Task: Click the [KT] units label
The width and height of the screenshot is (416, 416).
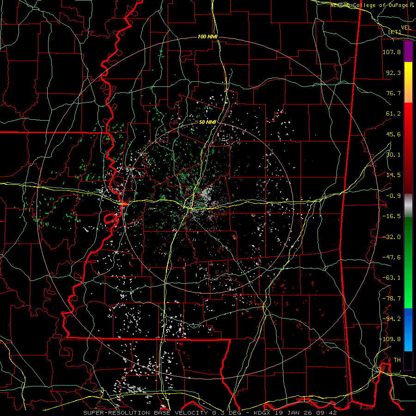Action: click(x=394, y=32)
